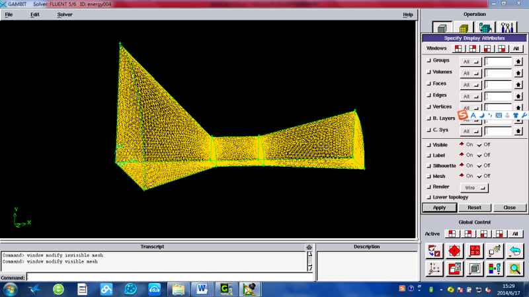529x297 pixels.
Task: Click the Examine Mesh magnifier icon
Action: pos(514,269)
